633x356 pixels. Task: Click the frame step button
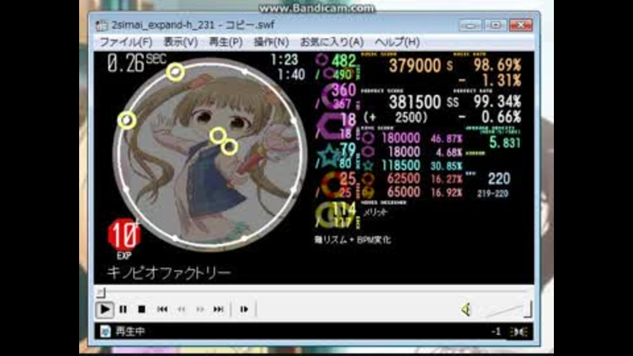244,310
